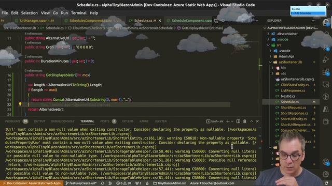Open the Azure activity bar icon

[326, 109]
